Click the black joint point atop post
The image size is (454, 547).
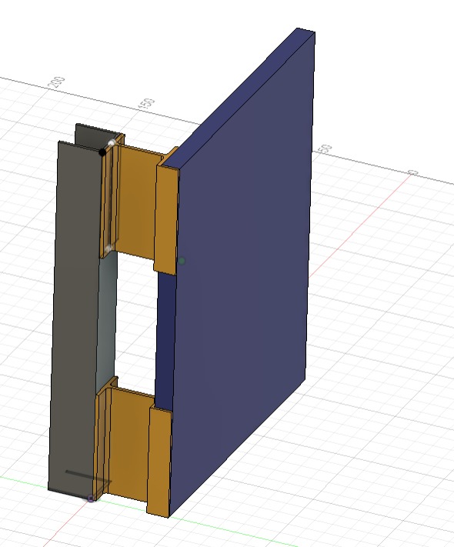pos(102,152)
